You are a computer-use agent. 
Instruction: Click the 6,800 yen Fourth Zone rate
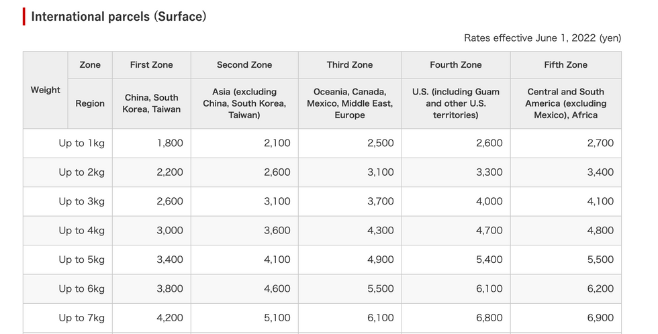point(488,318)
